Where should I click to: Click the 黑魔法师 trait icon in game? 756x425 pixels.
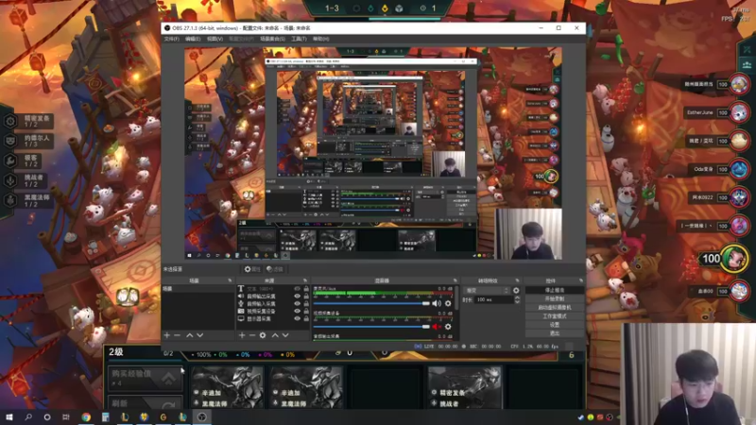point(10,200)
